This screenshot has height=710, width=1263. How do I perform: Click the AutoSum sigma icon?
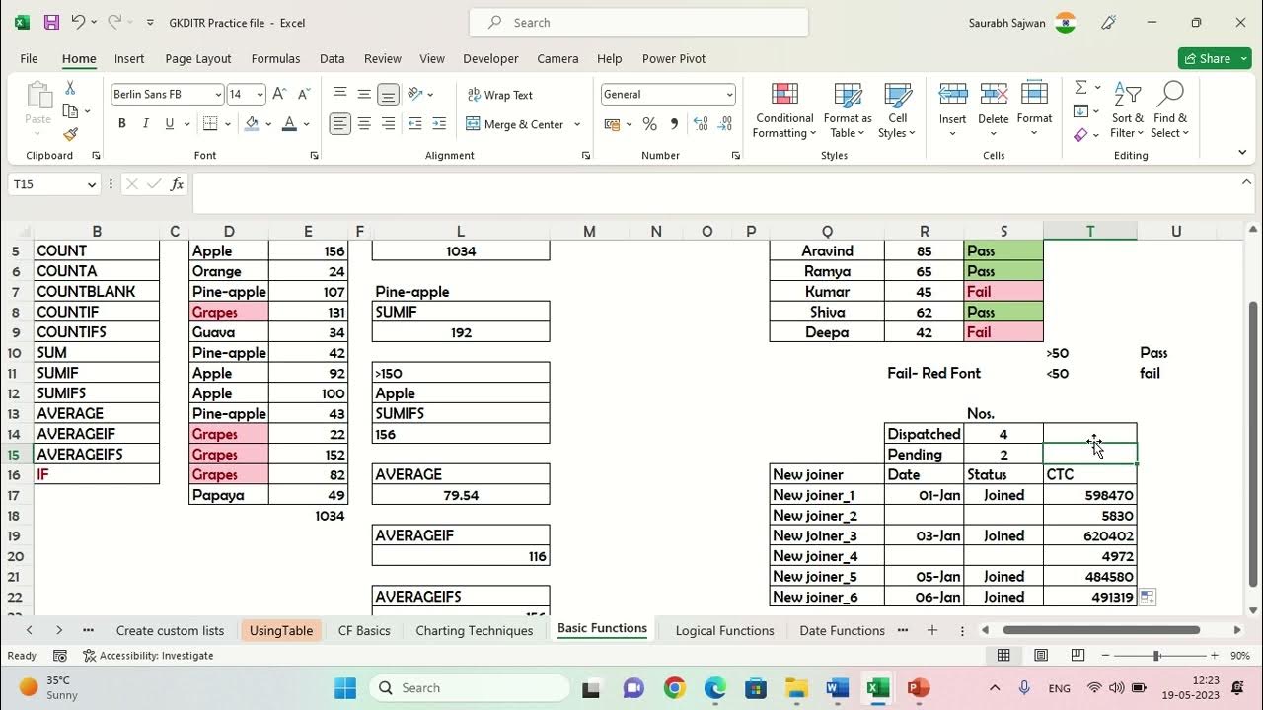tap(1080, 87)
